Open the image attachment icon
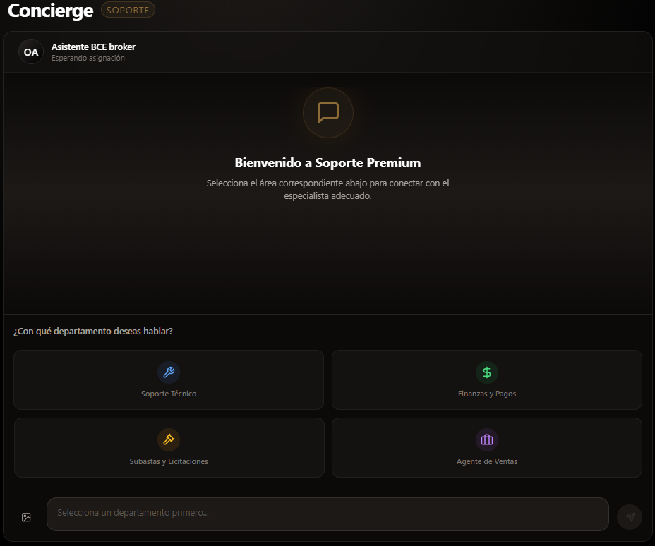 coord(25,516)
